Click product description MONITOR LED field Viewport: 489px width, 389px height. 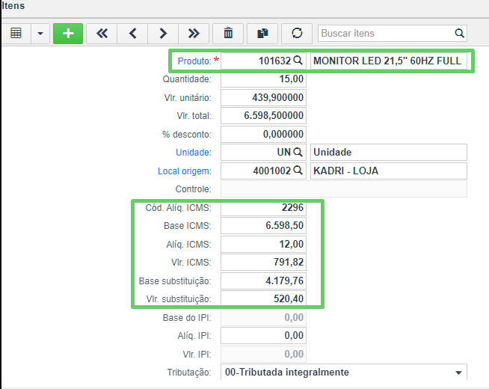point(389,61)
